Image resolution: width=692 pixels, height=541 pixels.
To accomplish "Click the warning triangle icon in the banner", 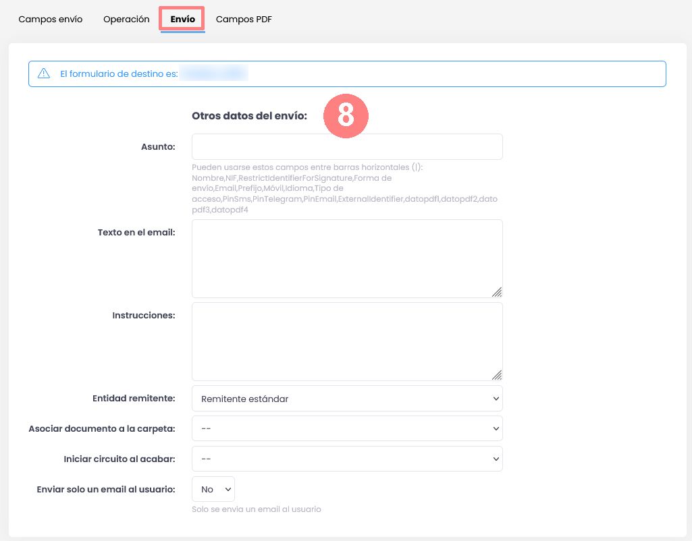I will [44, 74].
